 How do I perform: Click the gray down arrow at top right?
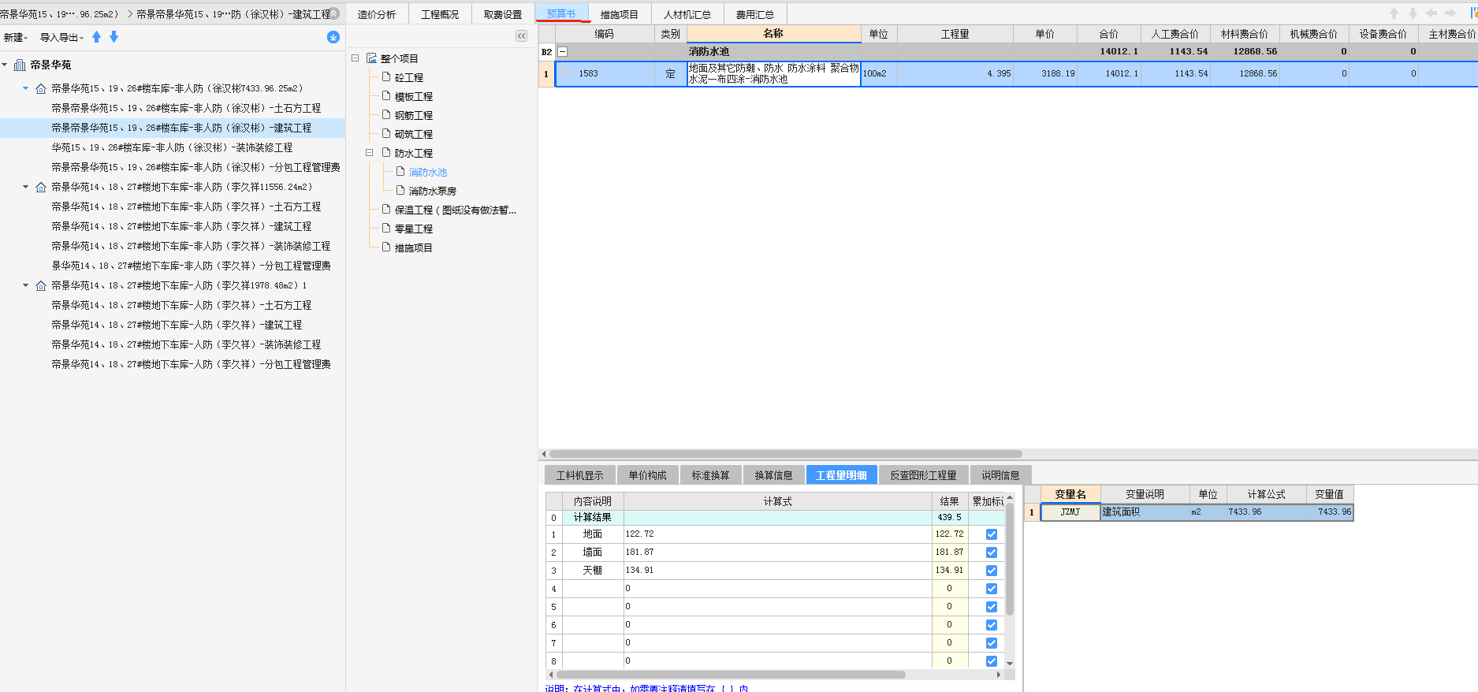point(1413,13)
